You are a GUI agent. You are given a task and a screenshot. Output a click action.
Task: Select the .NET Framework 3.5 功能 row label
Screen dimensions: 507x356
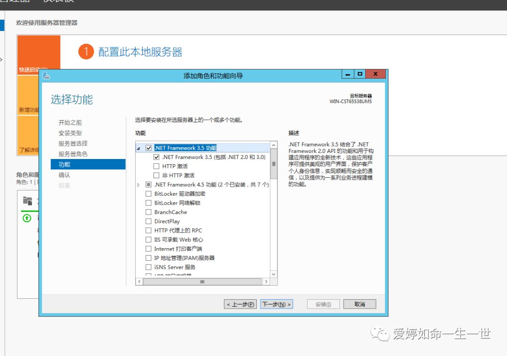185,148
